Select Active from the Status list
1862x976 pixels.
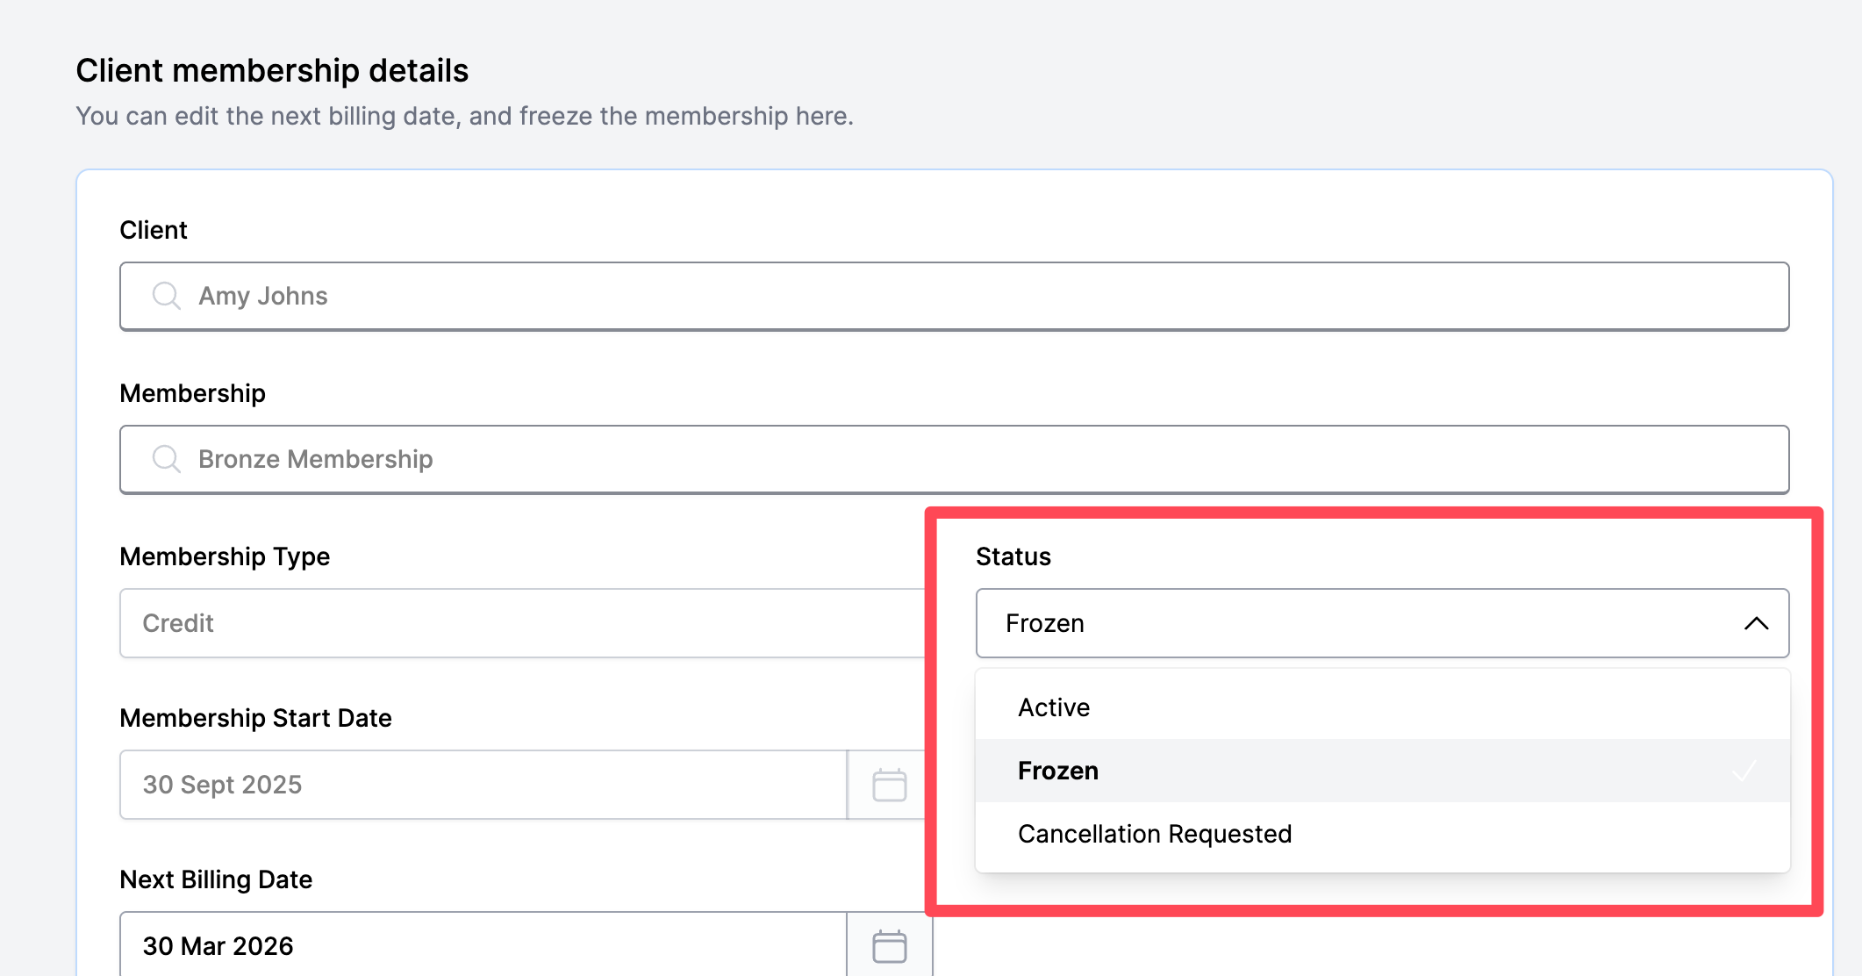point(1054,707)
